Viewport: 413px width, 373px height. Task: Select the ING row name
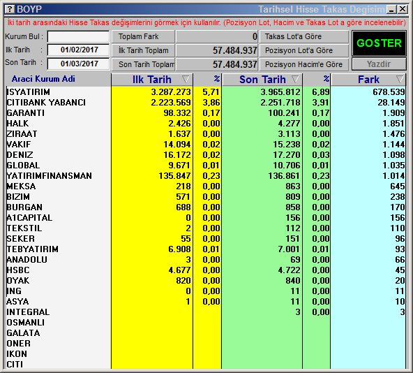coord(14,291)
